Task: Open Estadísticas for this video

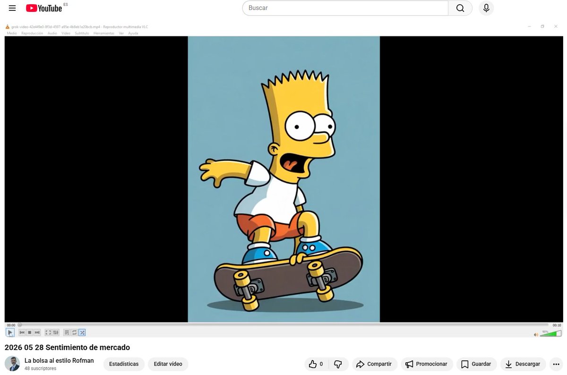Action: coord(124,364)
